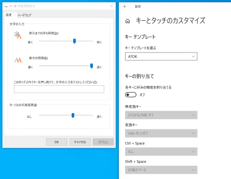Click OK in keyboard properties
This screenshot has width=231, height=179.
tap(57, 142)
